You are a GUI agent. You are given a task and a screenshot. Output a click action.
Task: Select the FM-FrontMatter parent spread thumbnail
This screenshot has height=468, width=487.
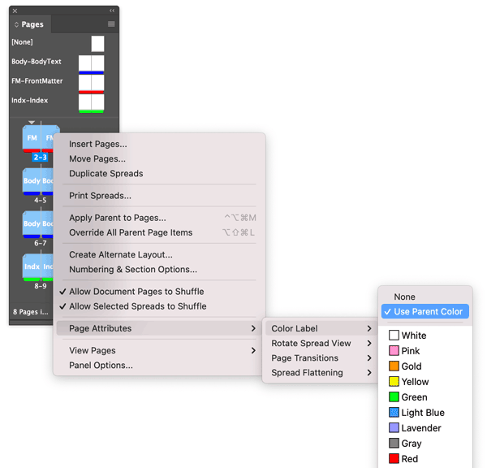coord(91,84)
